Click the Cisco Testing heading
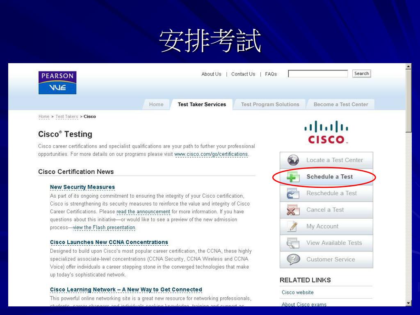 tap(65, 134)
